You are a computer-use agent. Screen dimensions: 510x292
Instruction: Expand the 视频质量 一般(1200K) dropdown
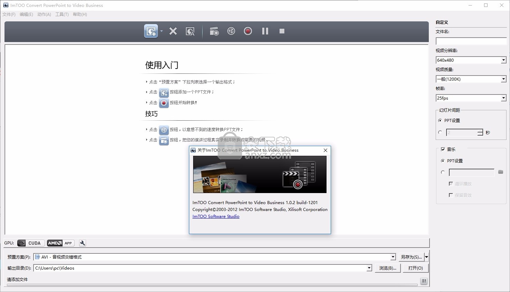point(503,79)
